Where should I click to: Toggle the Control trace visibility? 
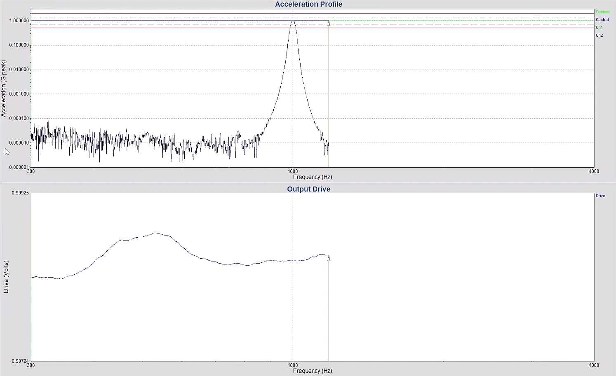[x=602, y=19]
